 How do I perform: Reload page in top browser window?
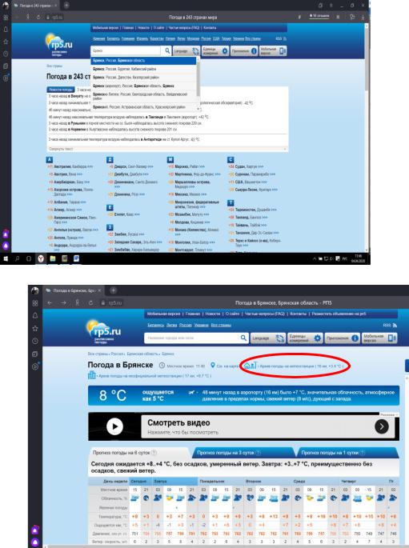coord(38,17)
